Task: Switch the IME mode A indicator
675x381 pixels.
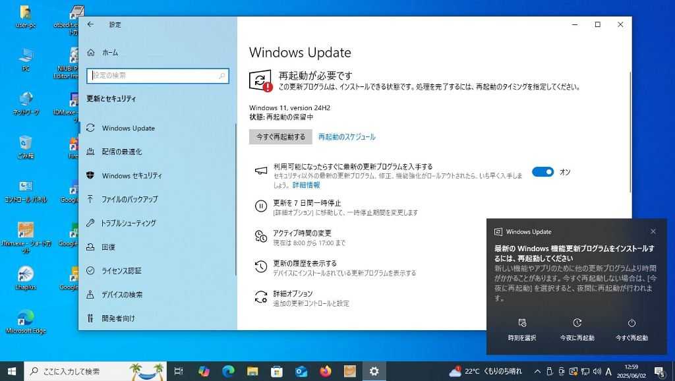Action: [608, 371]
